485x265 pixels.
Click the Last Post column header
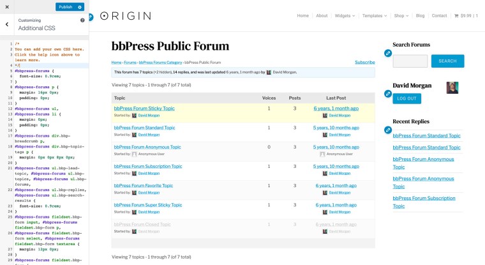336,98
